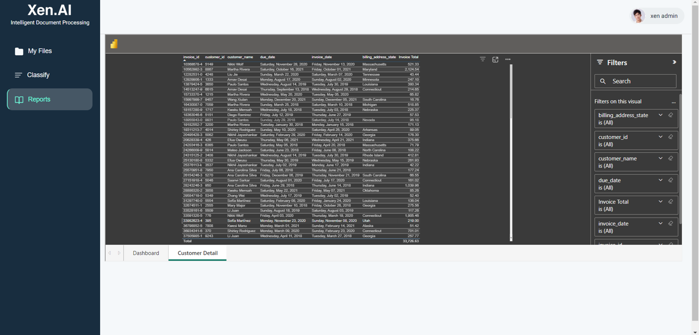Enter focus mode on the invoice table
Screen dimensions: 699x335
click(x=495, y=60)
